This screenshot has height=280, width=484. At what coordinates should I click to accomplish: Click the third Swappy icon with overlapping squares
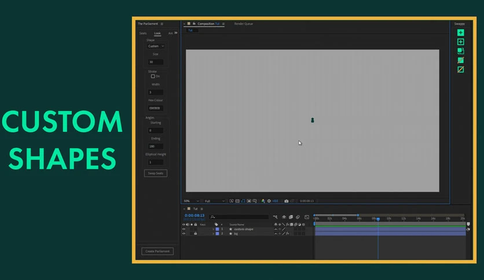(x=460, y=51)
